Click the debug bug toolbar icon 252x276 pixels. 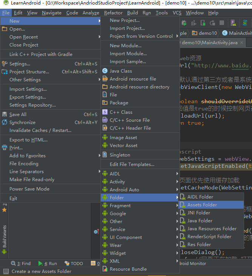[x=184, y=23]
